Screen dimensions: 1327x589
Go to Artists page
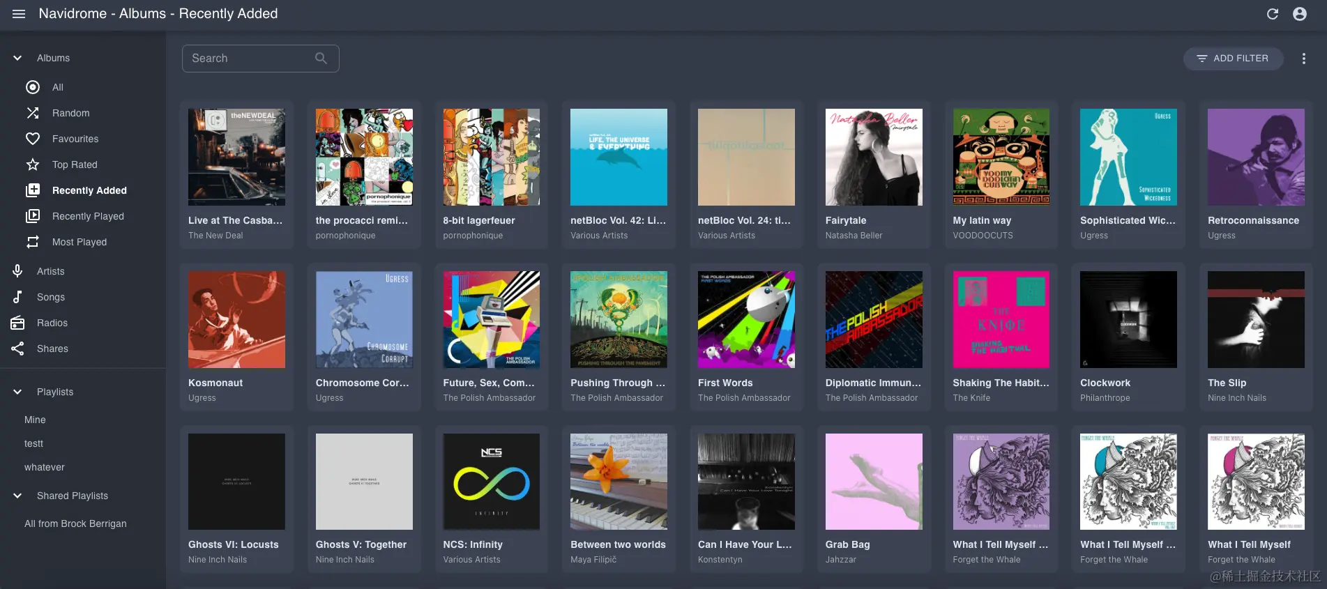50,271
